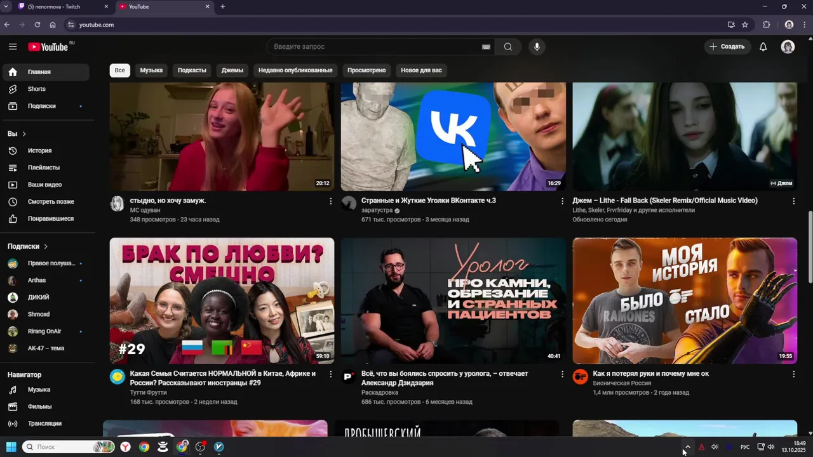Select the Все filter chip
813x457 pixels.
click(120, 70)
